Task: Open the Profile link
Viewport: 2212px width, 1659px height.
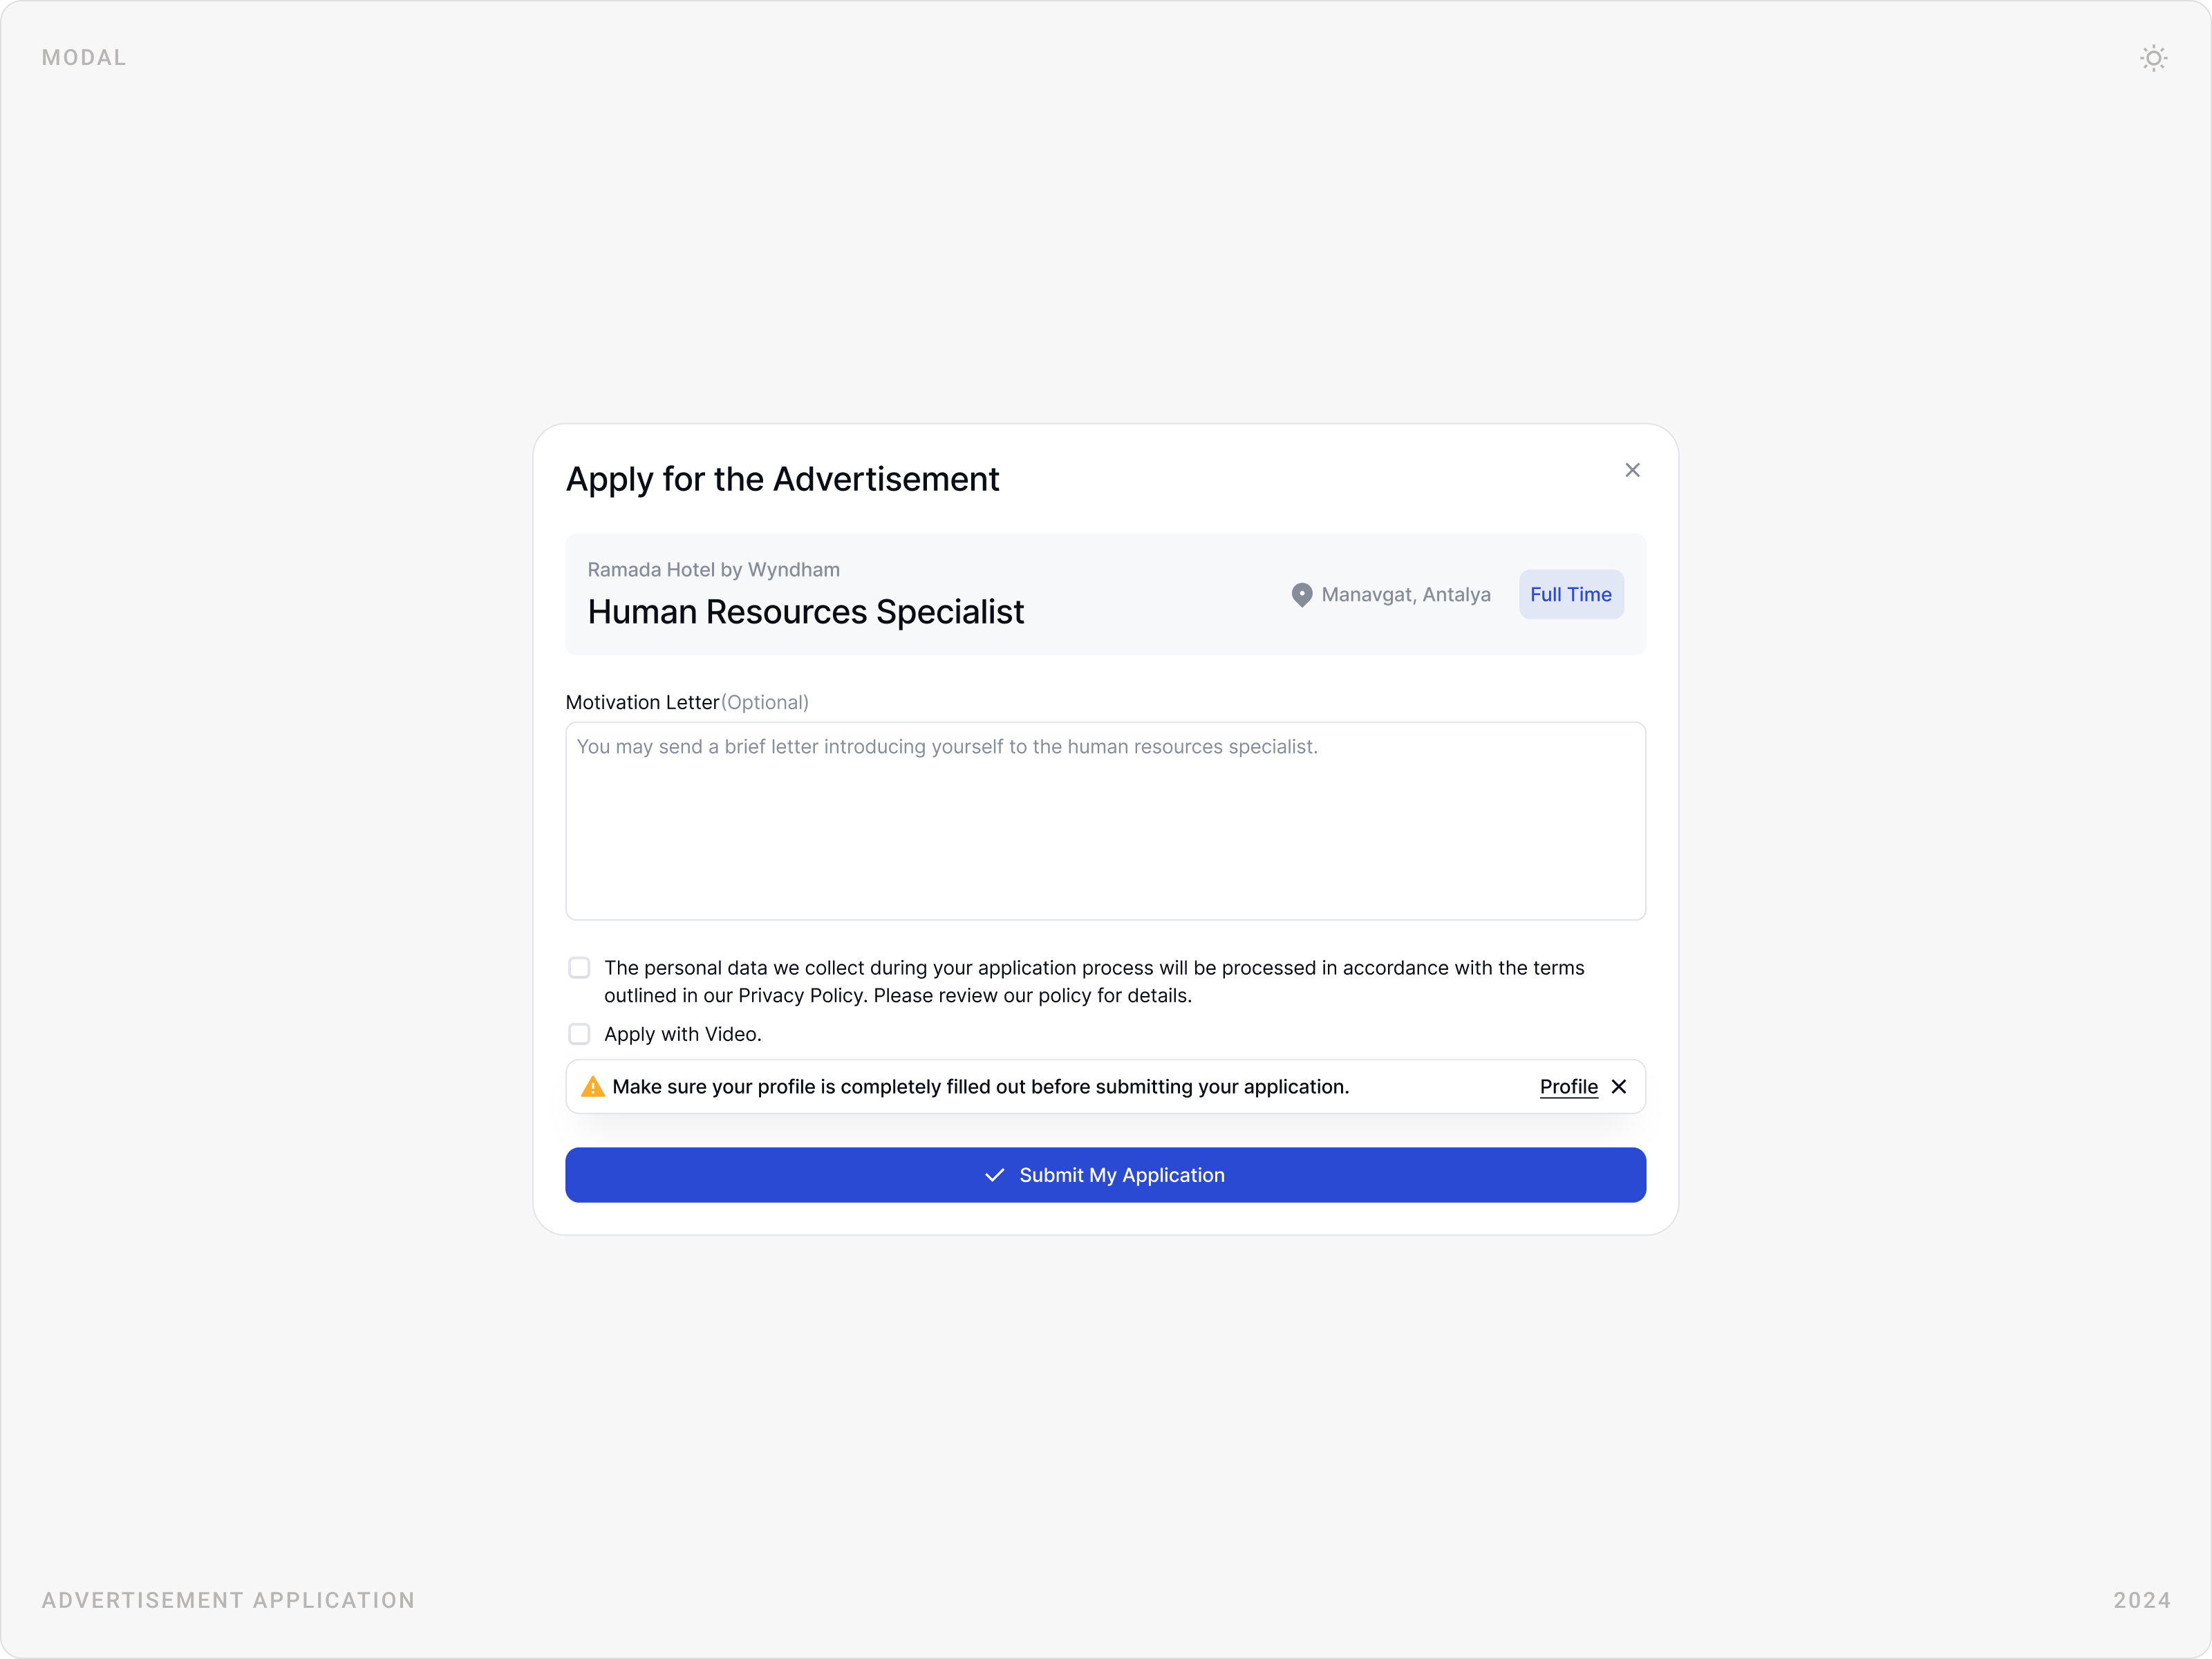Action: pyautogui.click(x=1567, y=1086)
